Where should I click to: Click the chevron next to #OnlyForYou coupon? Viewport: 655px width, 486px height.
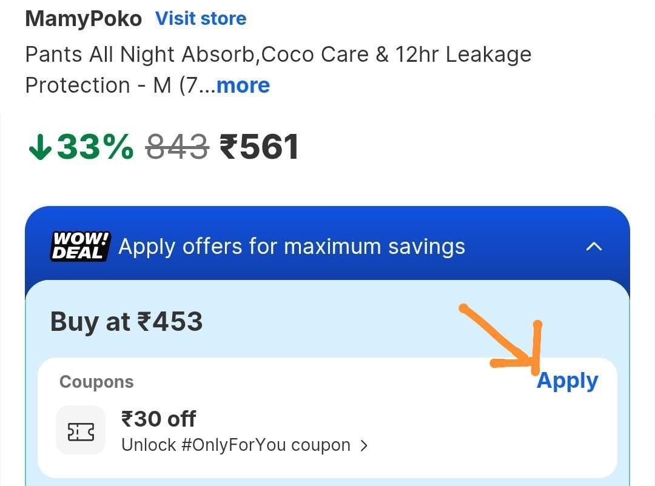coord(364,446)
